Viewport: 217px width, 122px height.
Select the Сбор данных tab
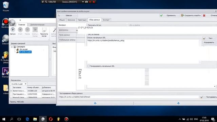(95, 20)
